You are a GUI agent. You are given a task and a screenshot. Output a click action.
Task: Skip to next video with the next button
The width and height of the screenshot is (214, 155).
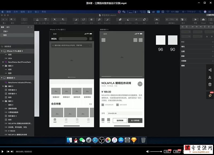pos(12,152)
